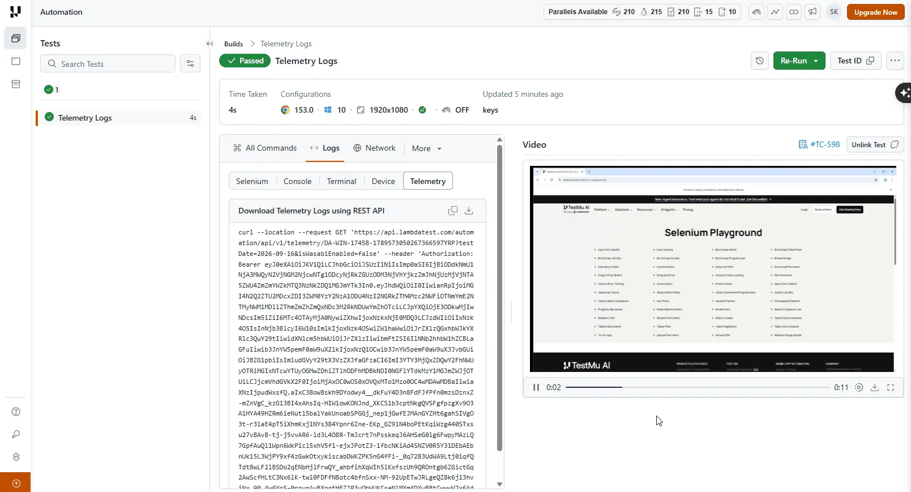Select the Terminal logs sub-tab

[341, 181]
